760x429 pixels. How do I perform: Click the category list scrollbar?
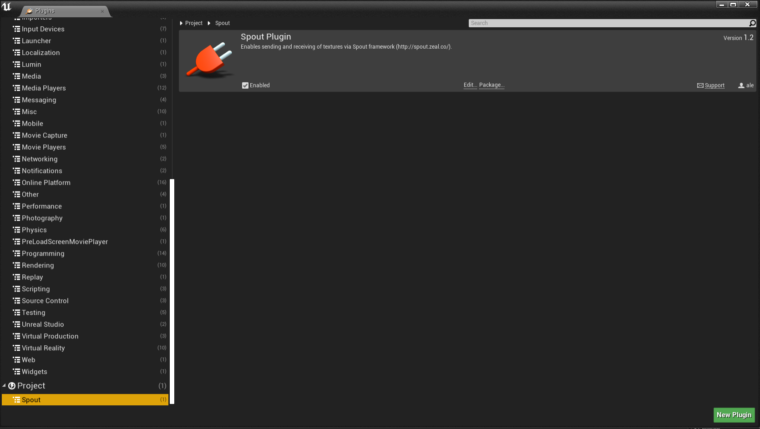(172, 292)
